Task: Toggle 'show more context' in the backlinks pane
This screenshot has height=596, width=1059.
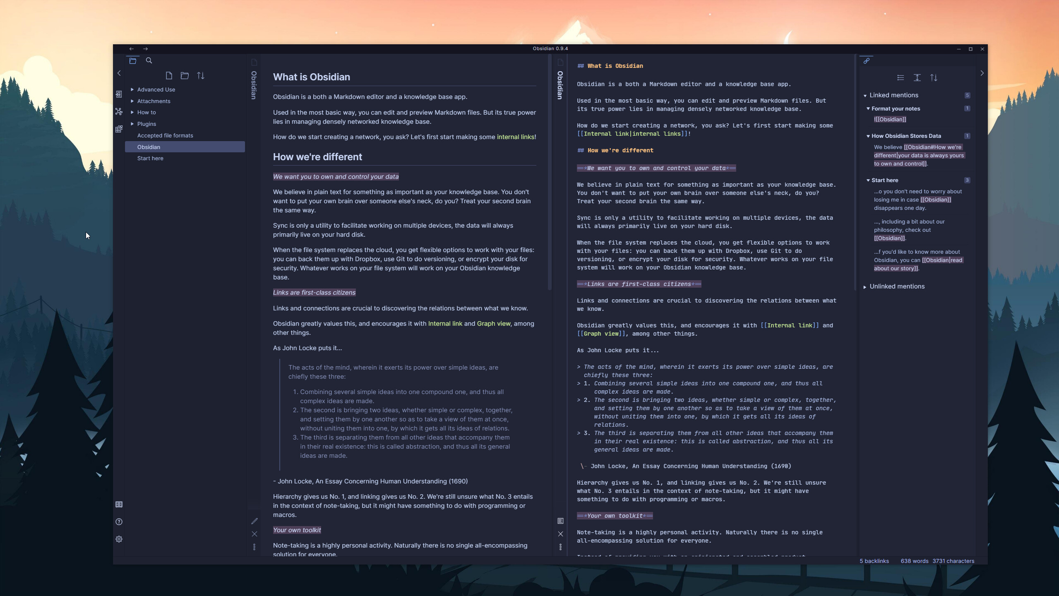Action: 917,78
